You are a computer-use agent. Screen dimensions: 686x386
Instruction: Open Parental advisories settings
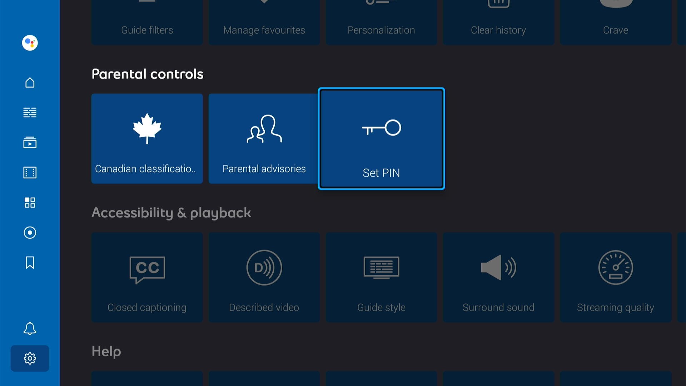coord(263,139)
